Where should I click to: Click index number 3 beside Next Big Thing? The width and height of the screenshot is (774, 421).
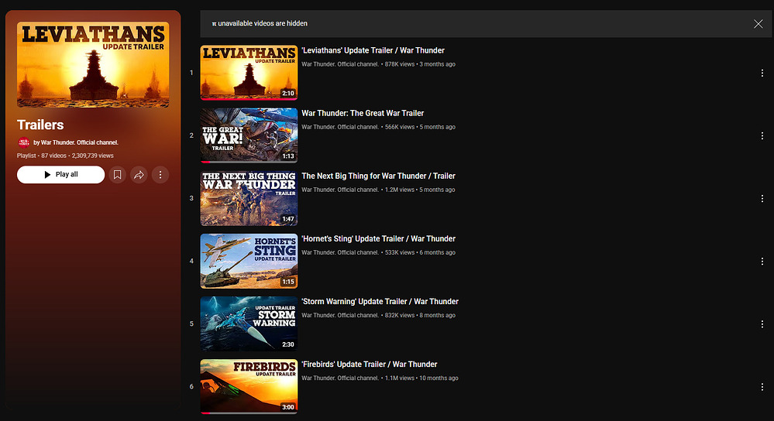[x=191, y=198]
